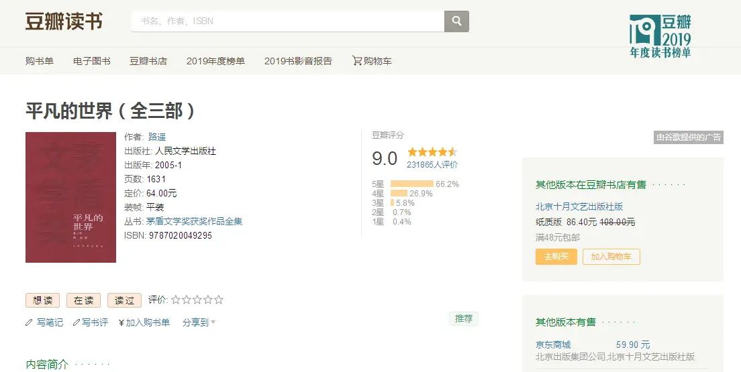Open 北京十月文艺出版社版 edition link
This screenshot has height=372, width=741.
[x=579, y=206]
